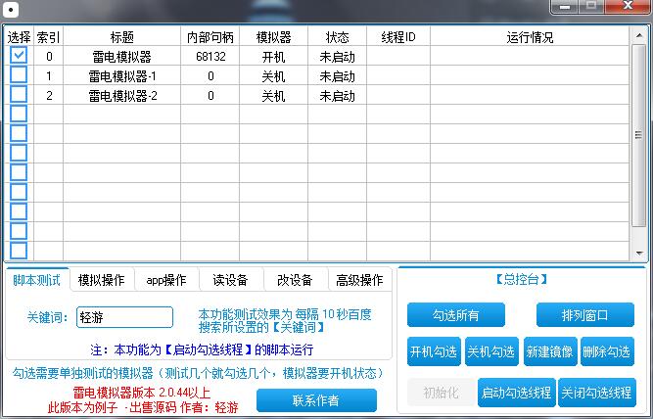Click the 开机 cell in row 0
Viewport: 653px width, 419px height.
point(273,56)
